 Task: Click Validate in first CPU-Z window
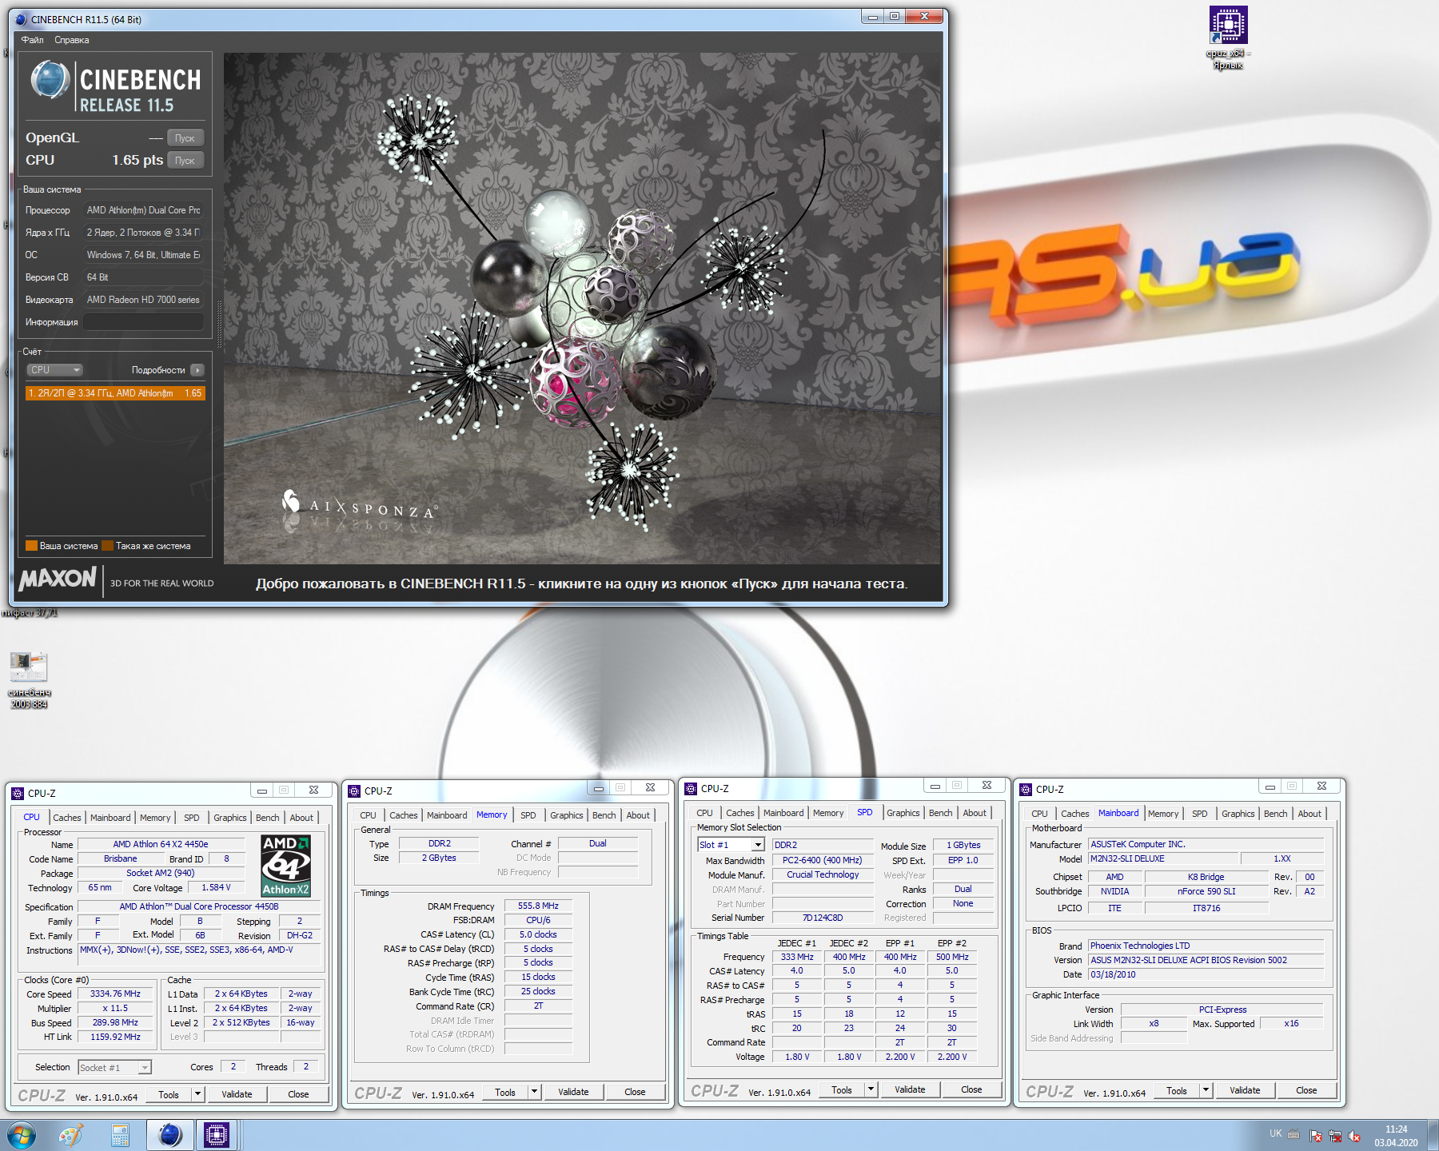(237, 1094)
